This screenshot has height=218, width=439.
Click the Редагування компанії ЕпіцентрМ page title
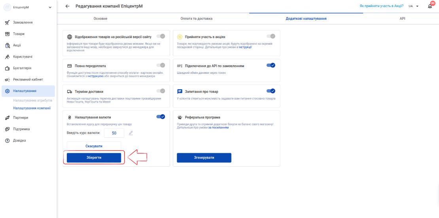109,6
